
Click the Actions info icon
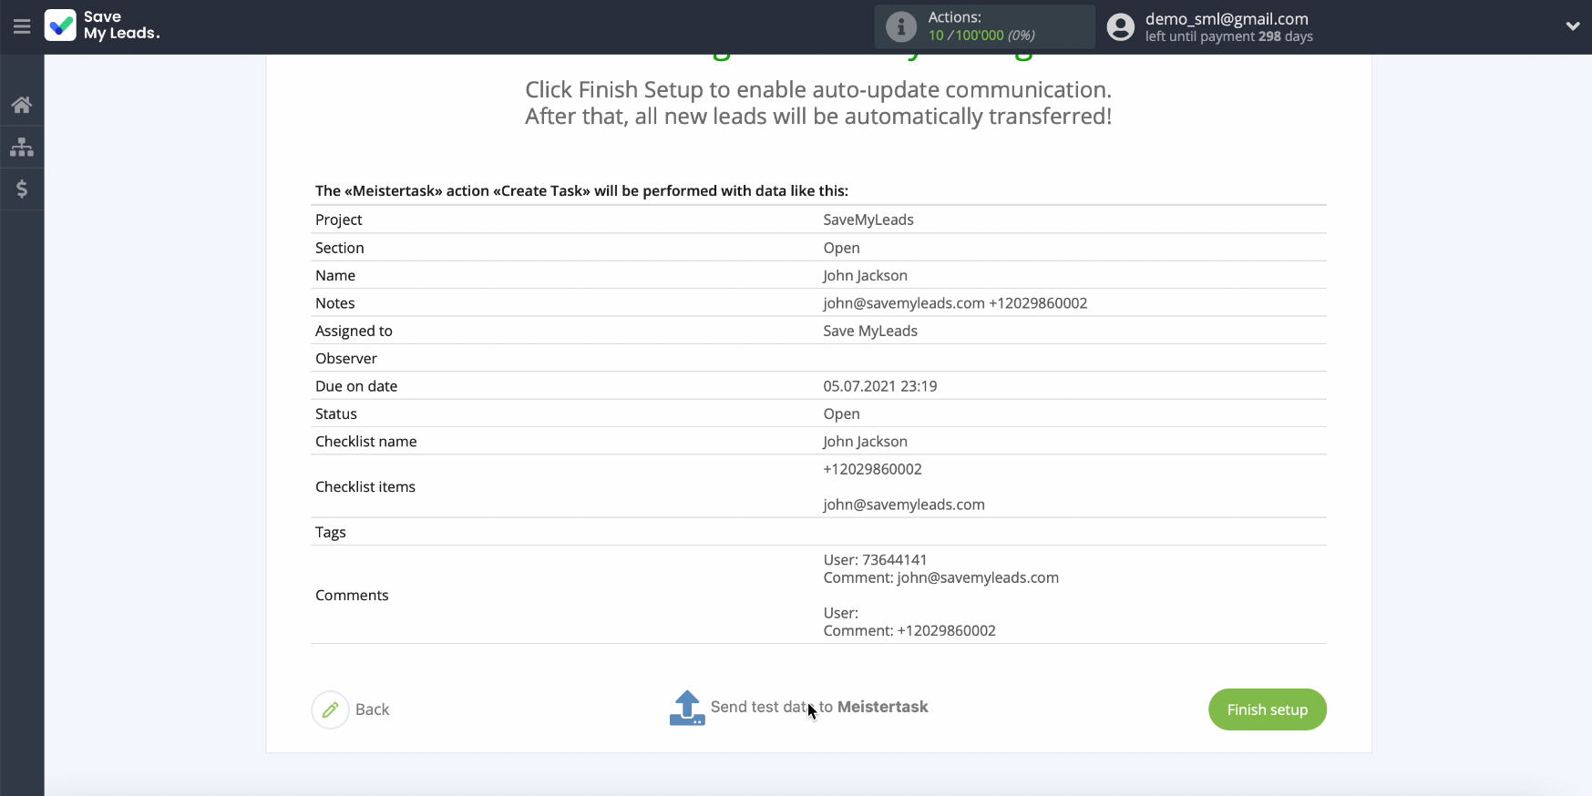coord(900,26)
